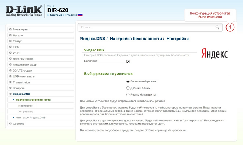
Task: Select Безопасный режим radio button
Action: click(128, 81)
